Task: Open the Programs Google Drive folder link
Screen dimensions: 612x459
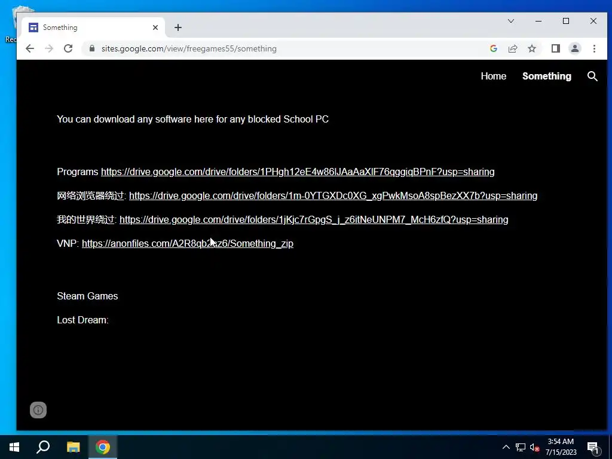Action: click(x=298, y=172)
